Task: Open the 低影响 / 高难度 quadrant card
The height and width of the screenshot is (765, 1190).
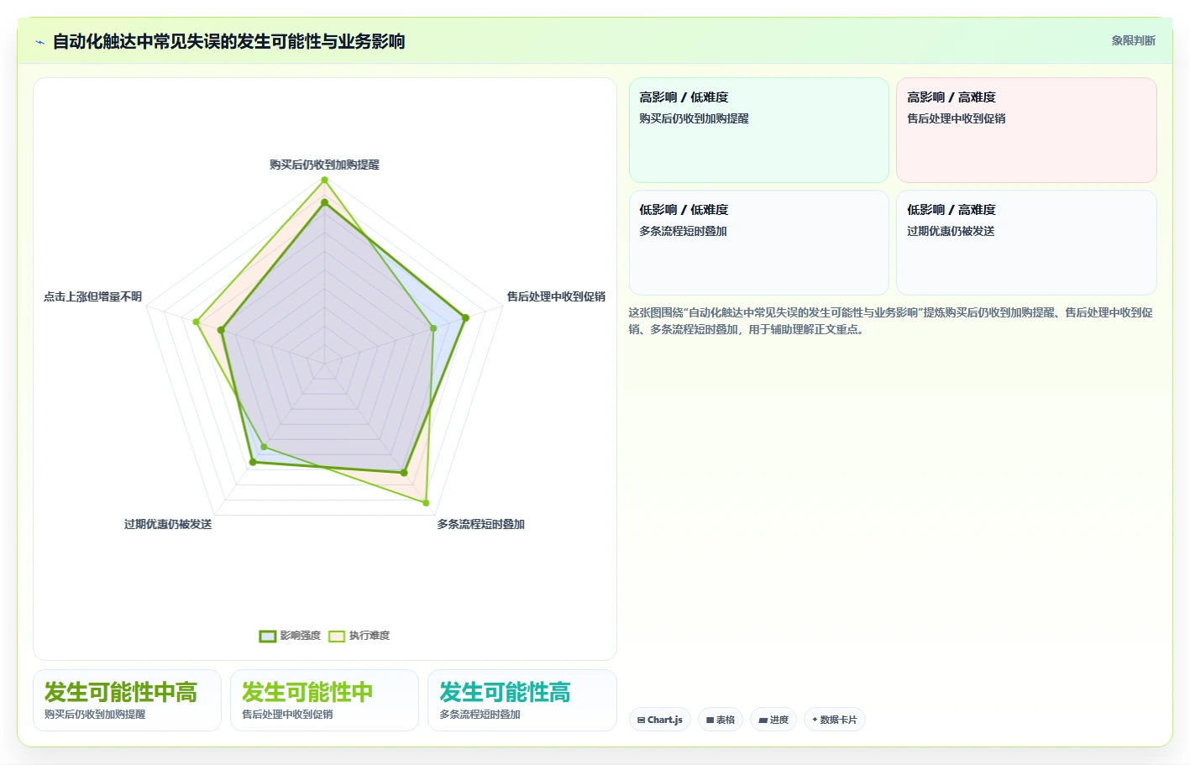Action: [x=1026, y=243]
